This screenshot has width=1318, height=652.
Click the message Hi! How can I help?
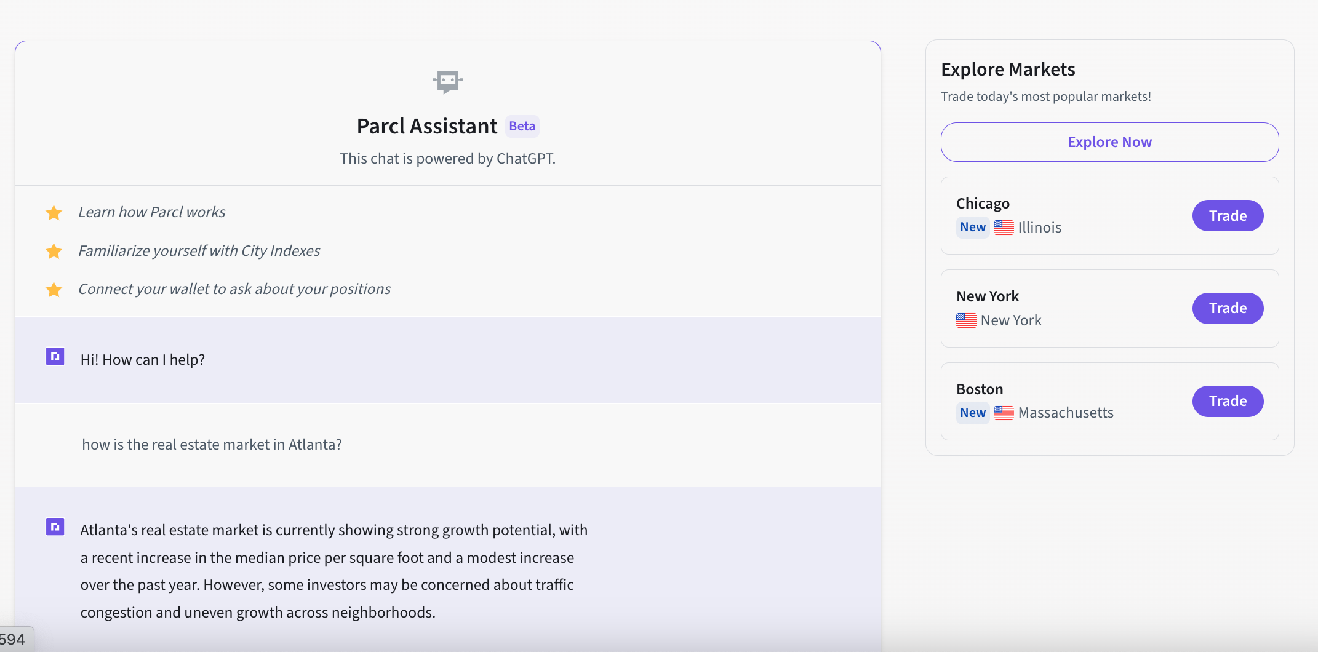click(x=143, y=360)
